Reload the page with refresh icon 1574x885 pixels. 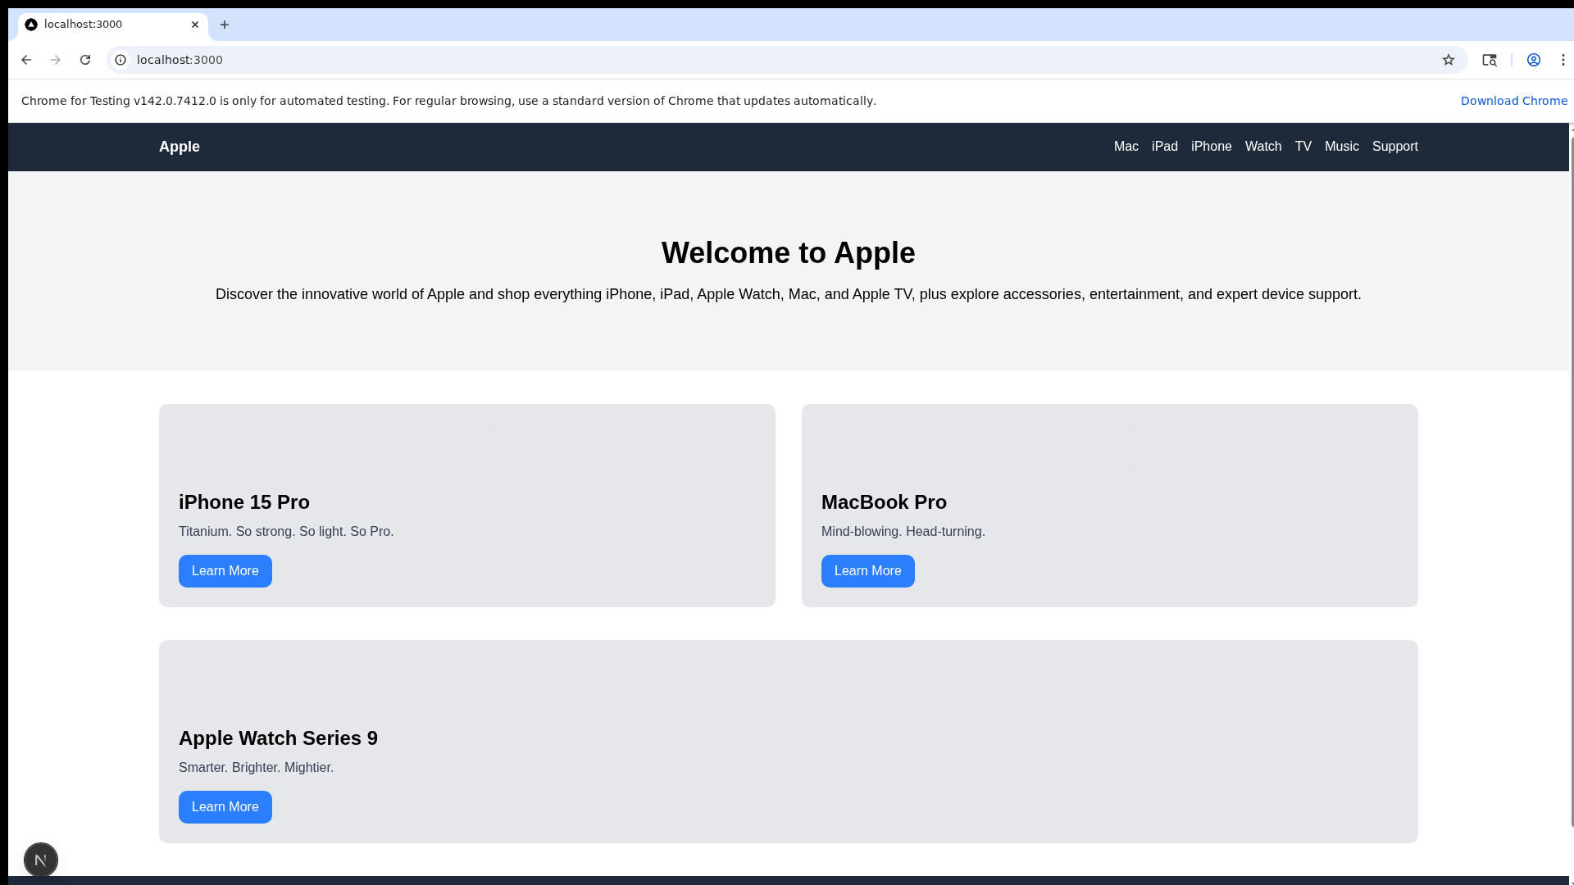[x=85, y=60]
